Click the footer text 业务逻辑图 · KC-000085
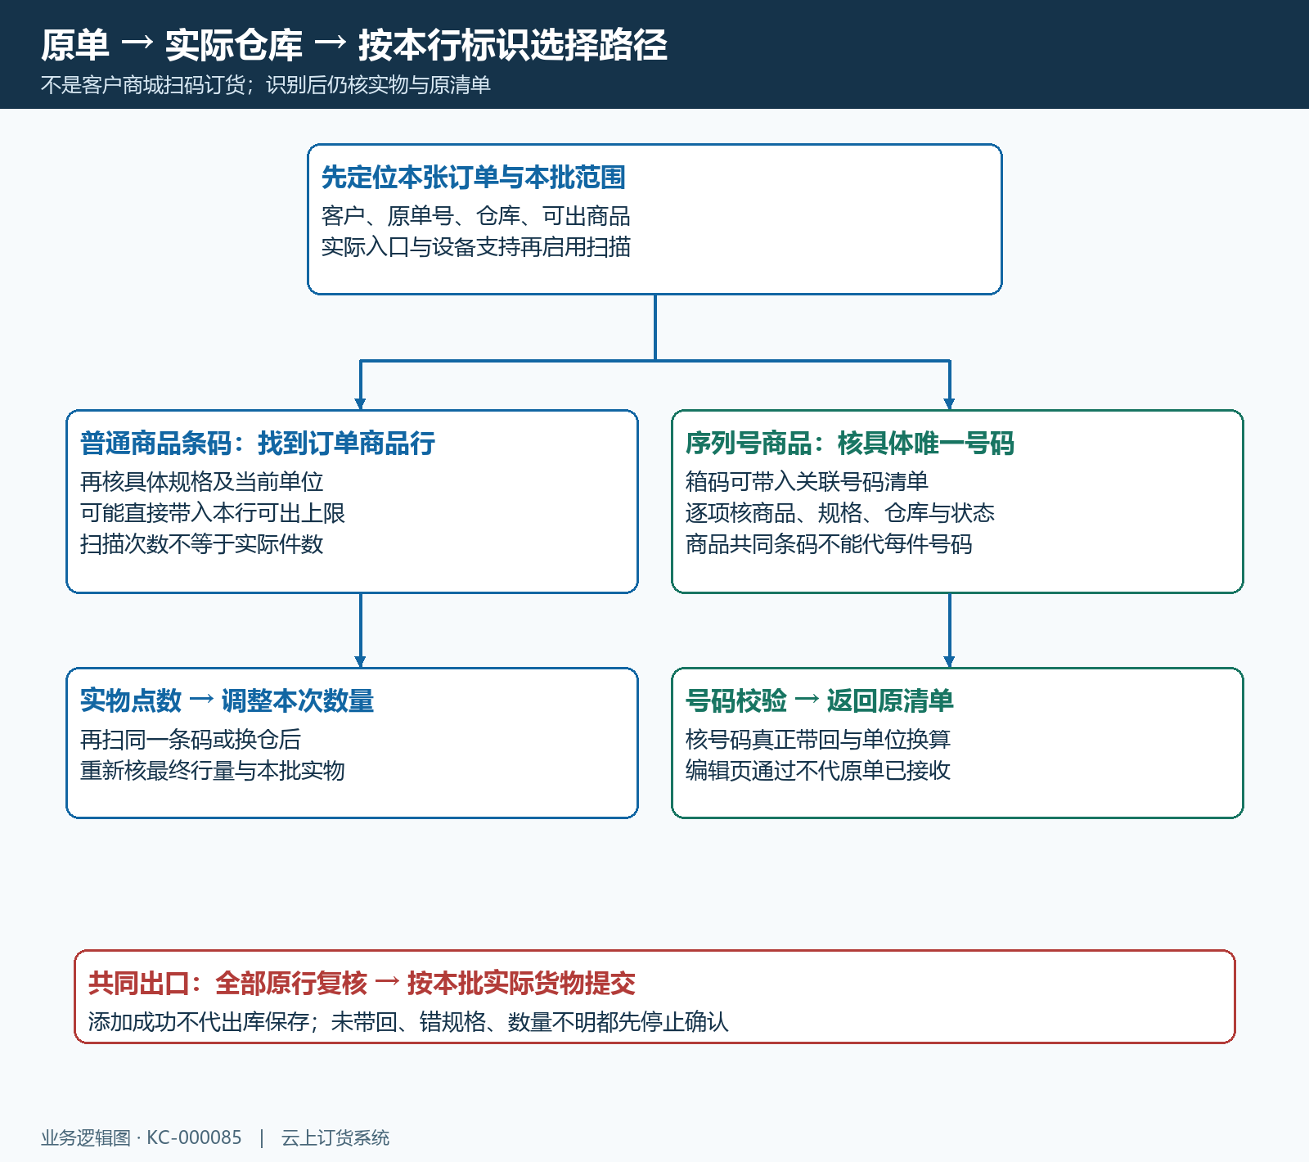The image size is (1309, 1162). tap(142, 1138)
